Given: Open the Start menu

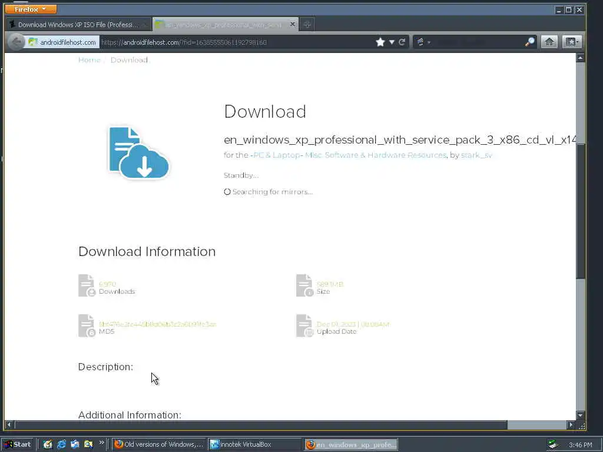Looking at the screenshot, I should [x=18, y=445].
